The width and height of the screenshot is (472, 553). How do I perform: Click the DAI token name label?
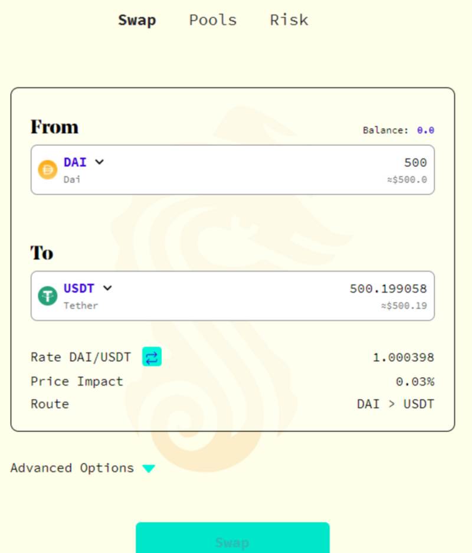click(75, 162)
